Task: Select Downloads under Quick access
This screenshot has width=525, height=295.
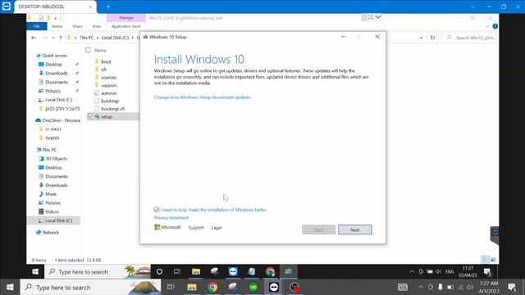Action: [x=57, y=73]
